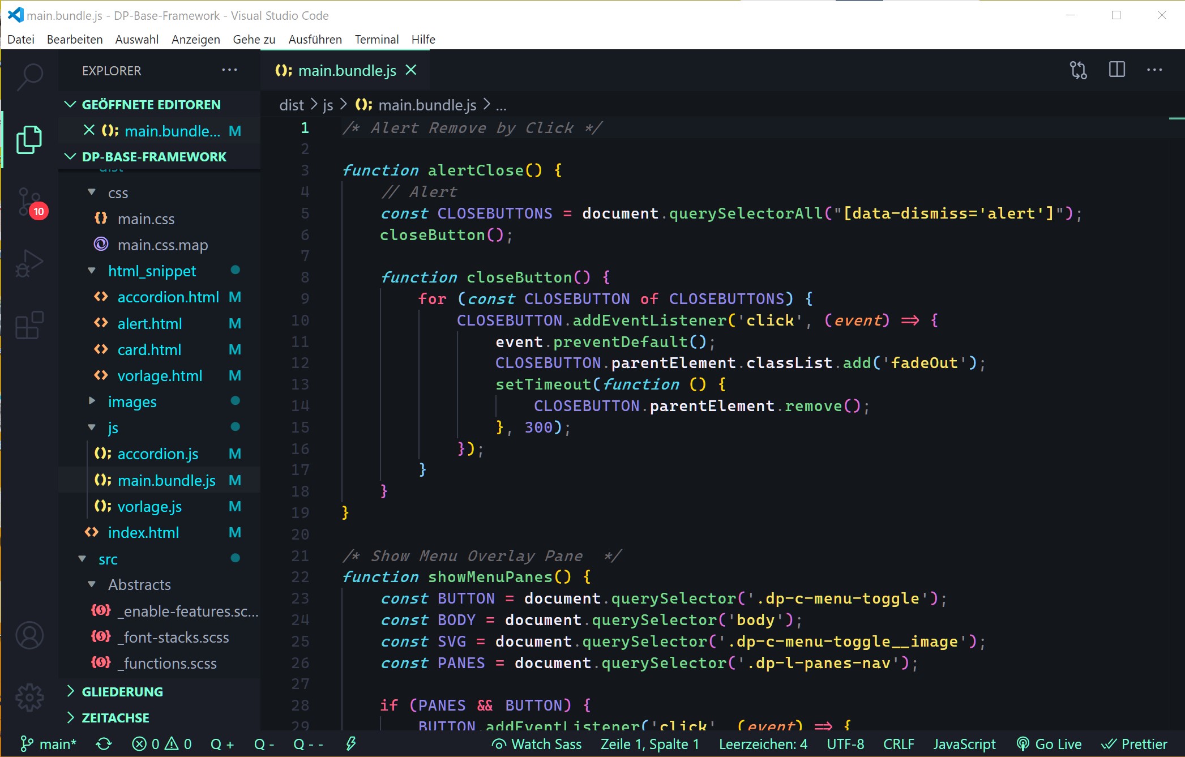The height and width of the screenshot is (757, 1185).
Task: Toggle Prettier in the status bar
Action: click(x=1134, y=744)
